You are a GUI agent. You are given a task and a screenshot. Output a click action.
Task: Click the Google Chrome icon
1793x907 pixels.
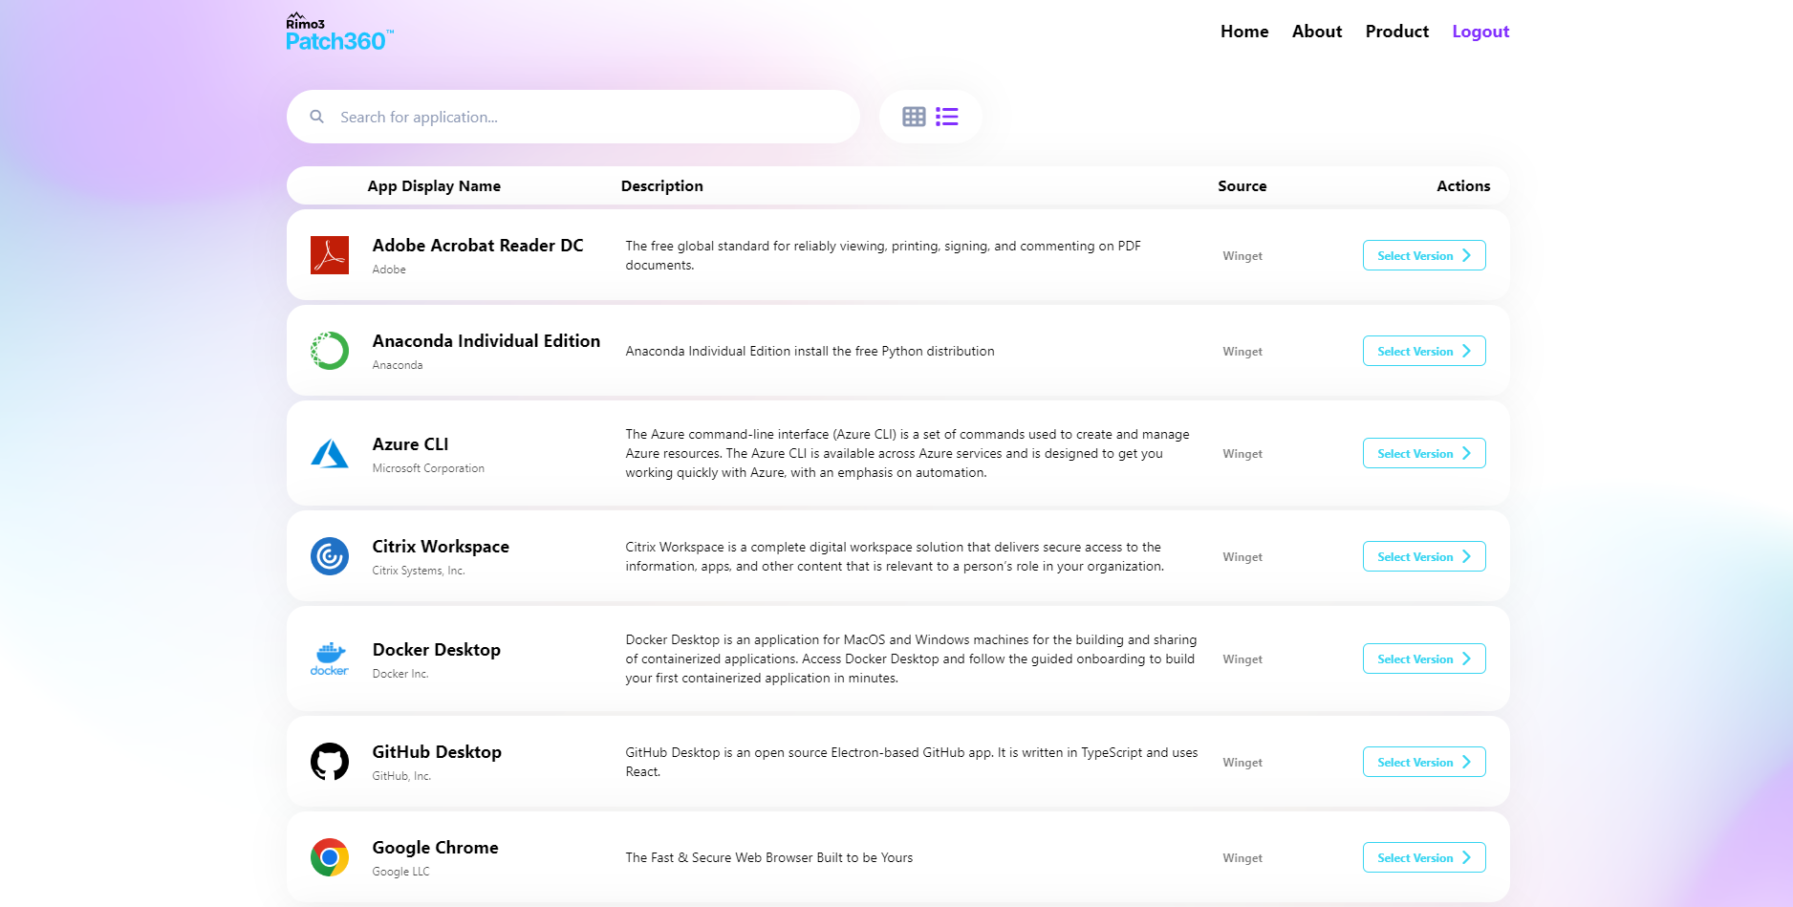330,857
